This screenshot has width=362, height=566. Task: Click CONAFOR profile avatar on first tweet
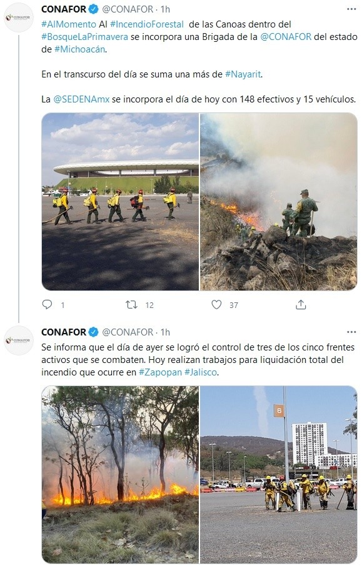point(18,17)
